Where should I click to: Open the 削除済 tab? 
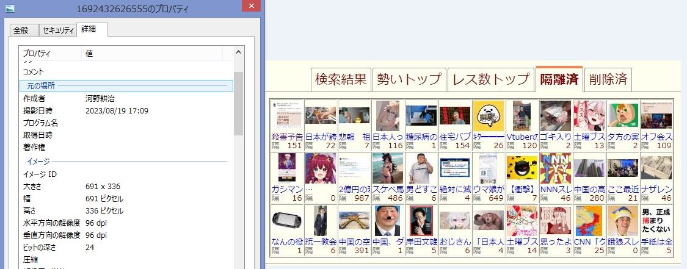(608, 79)
